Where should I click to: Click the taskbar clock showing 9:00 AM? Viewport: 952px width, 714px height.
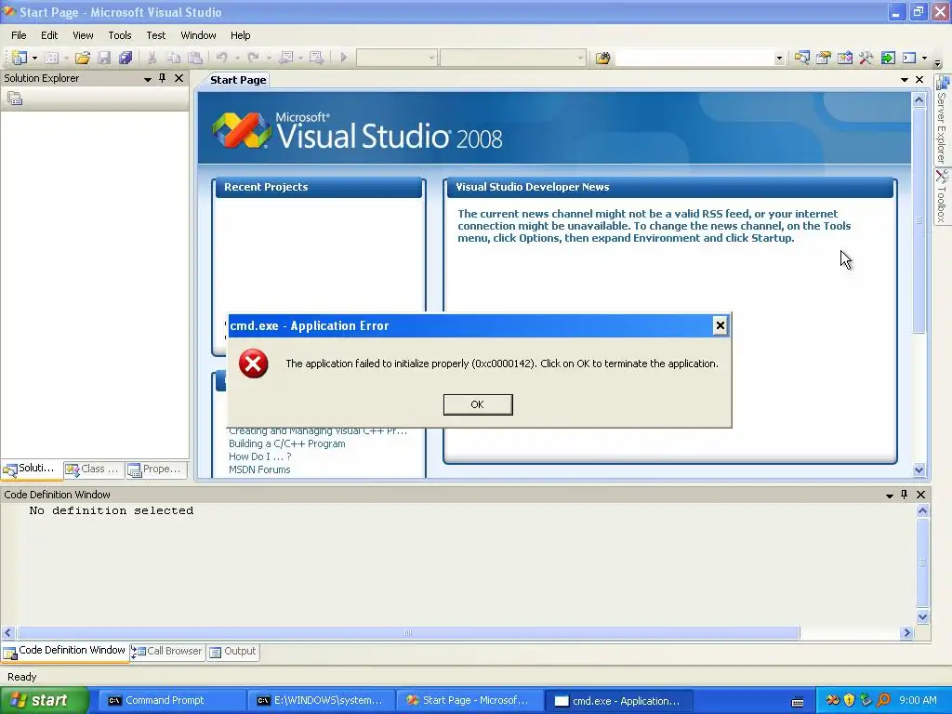pos(918,700)
